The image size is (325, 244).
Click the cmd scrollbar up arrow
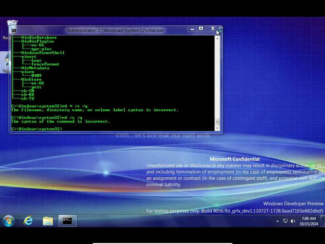pyautogui.click(x=217, y=38)
